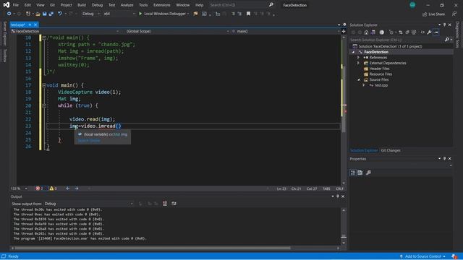Open the Global Scope dropdown

(177, 31)
